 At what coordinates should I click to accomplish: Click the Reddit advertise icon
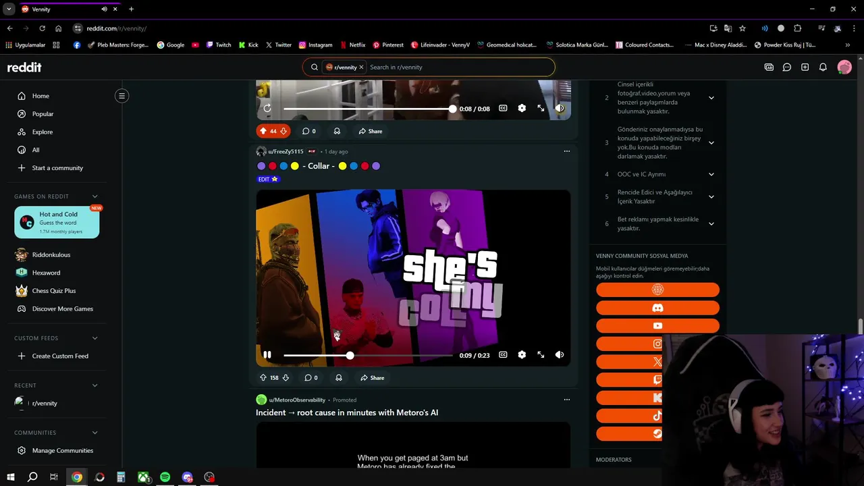[x=769, y=67]
